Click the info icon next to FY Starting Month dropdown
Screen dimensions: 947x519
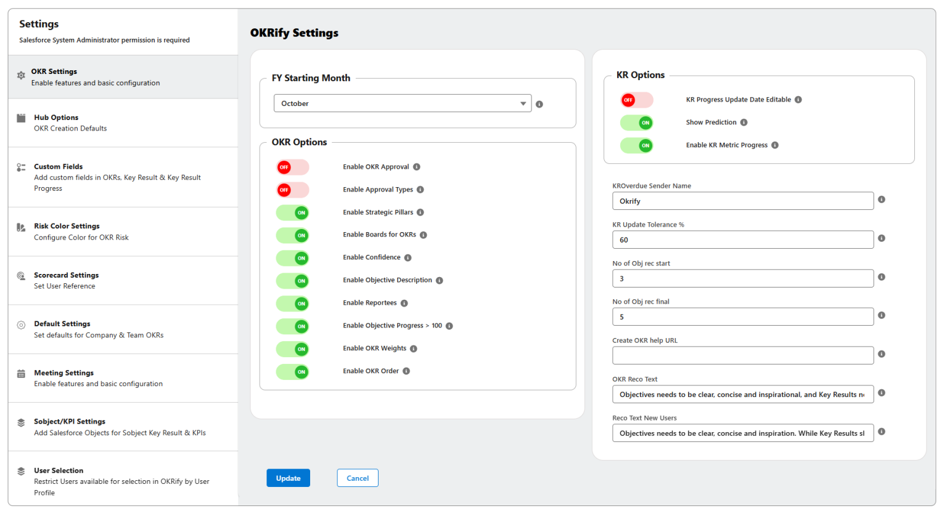(539, 104)
